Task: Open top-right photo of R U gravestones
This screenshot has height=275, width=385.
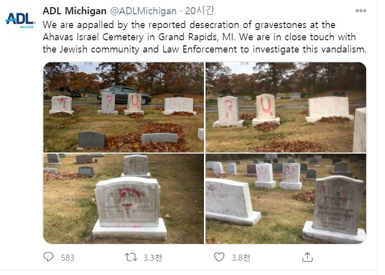Action: [286, 107]
